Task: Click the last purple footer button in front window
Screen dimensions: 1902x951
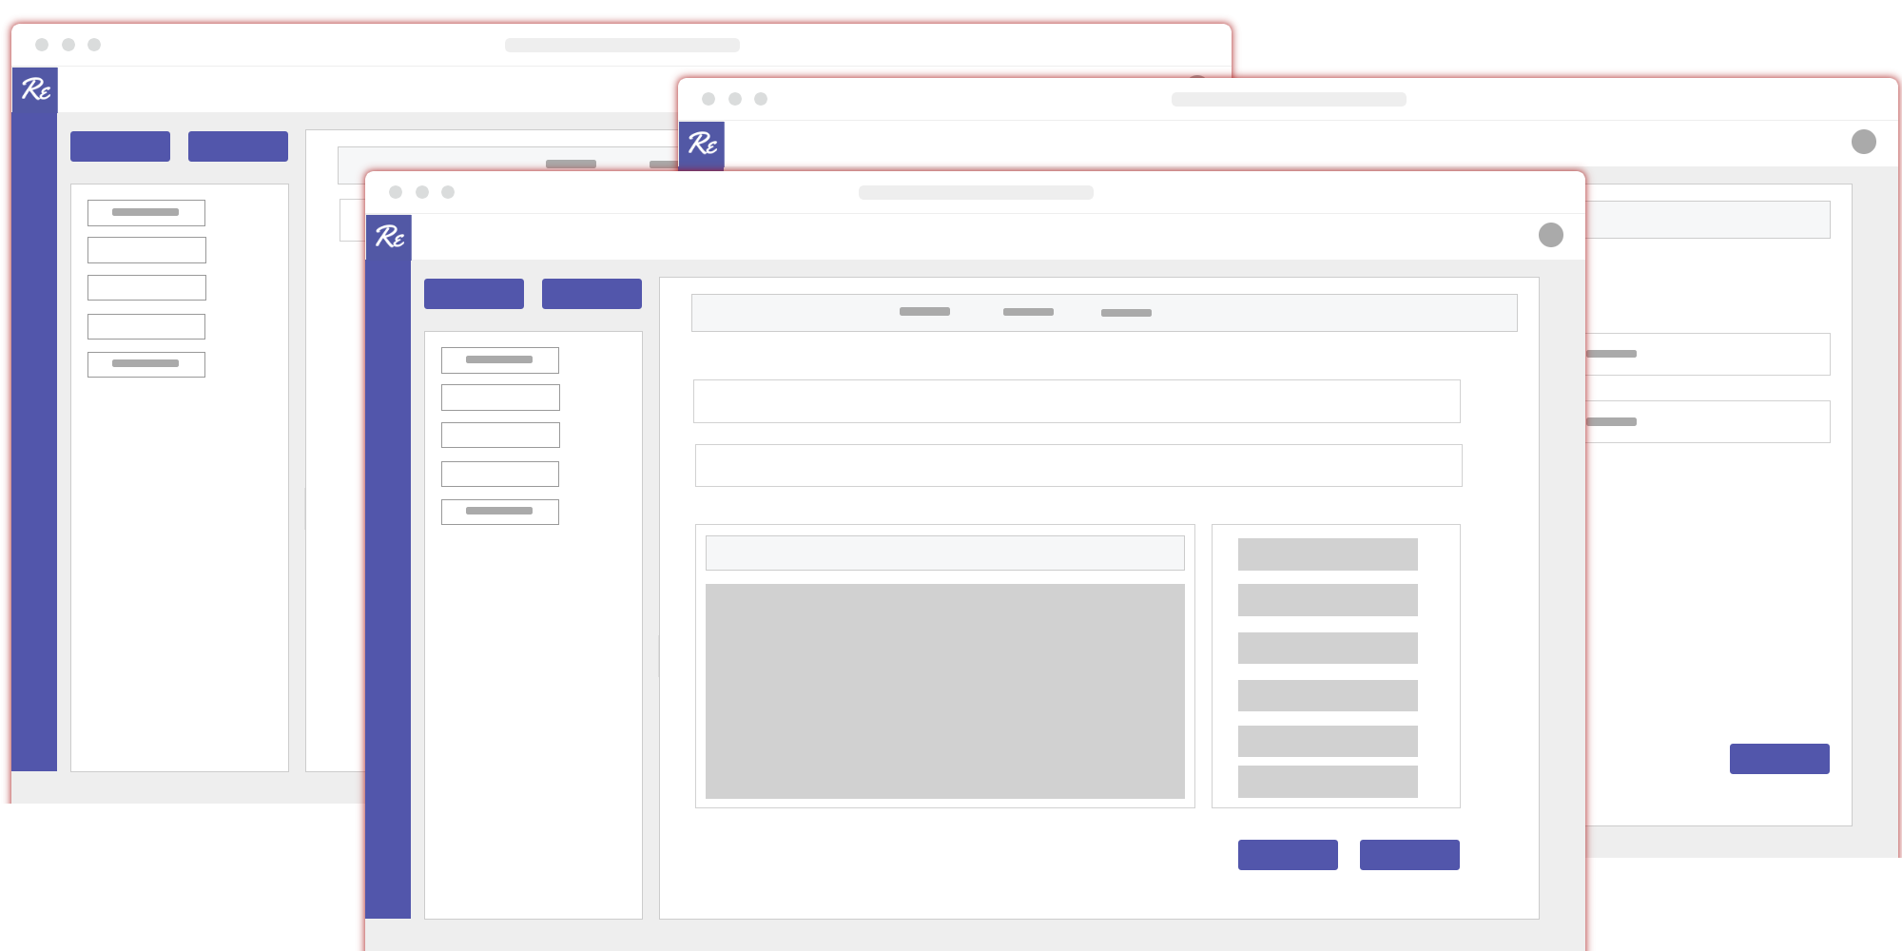Action: [1409, 855]
